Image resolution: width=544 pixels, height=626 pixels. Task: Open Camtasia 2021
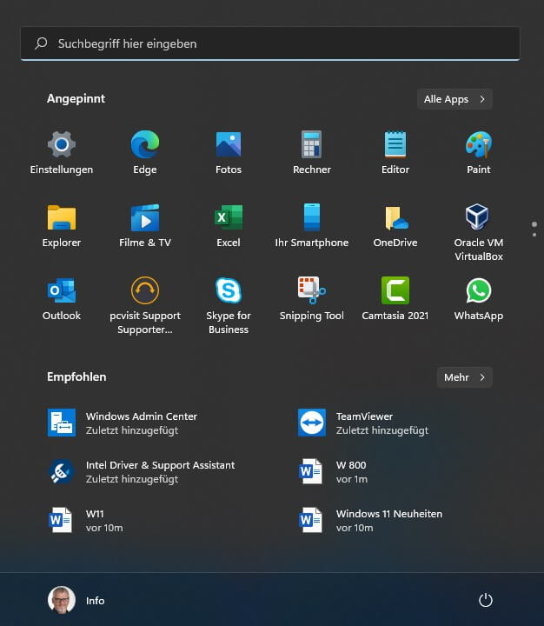(x=395, y=299)
